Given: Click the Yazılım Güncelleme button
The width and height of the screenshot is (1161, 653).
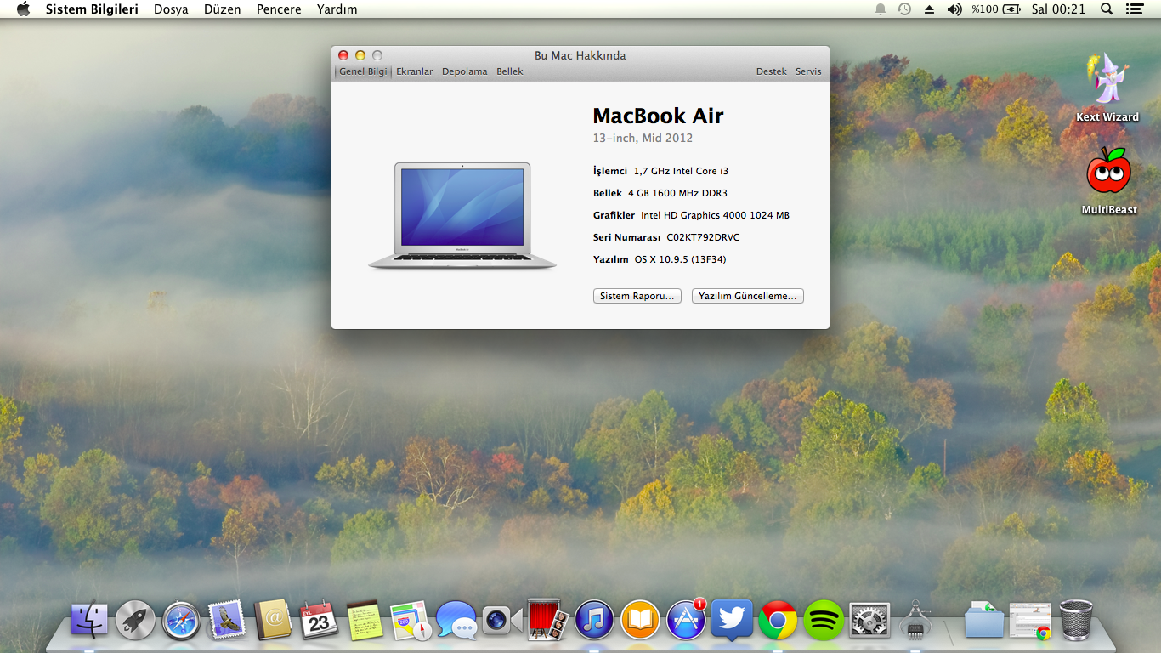Looking at the screenshot, I should tap(748, 296).
